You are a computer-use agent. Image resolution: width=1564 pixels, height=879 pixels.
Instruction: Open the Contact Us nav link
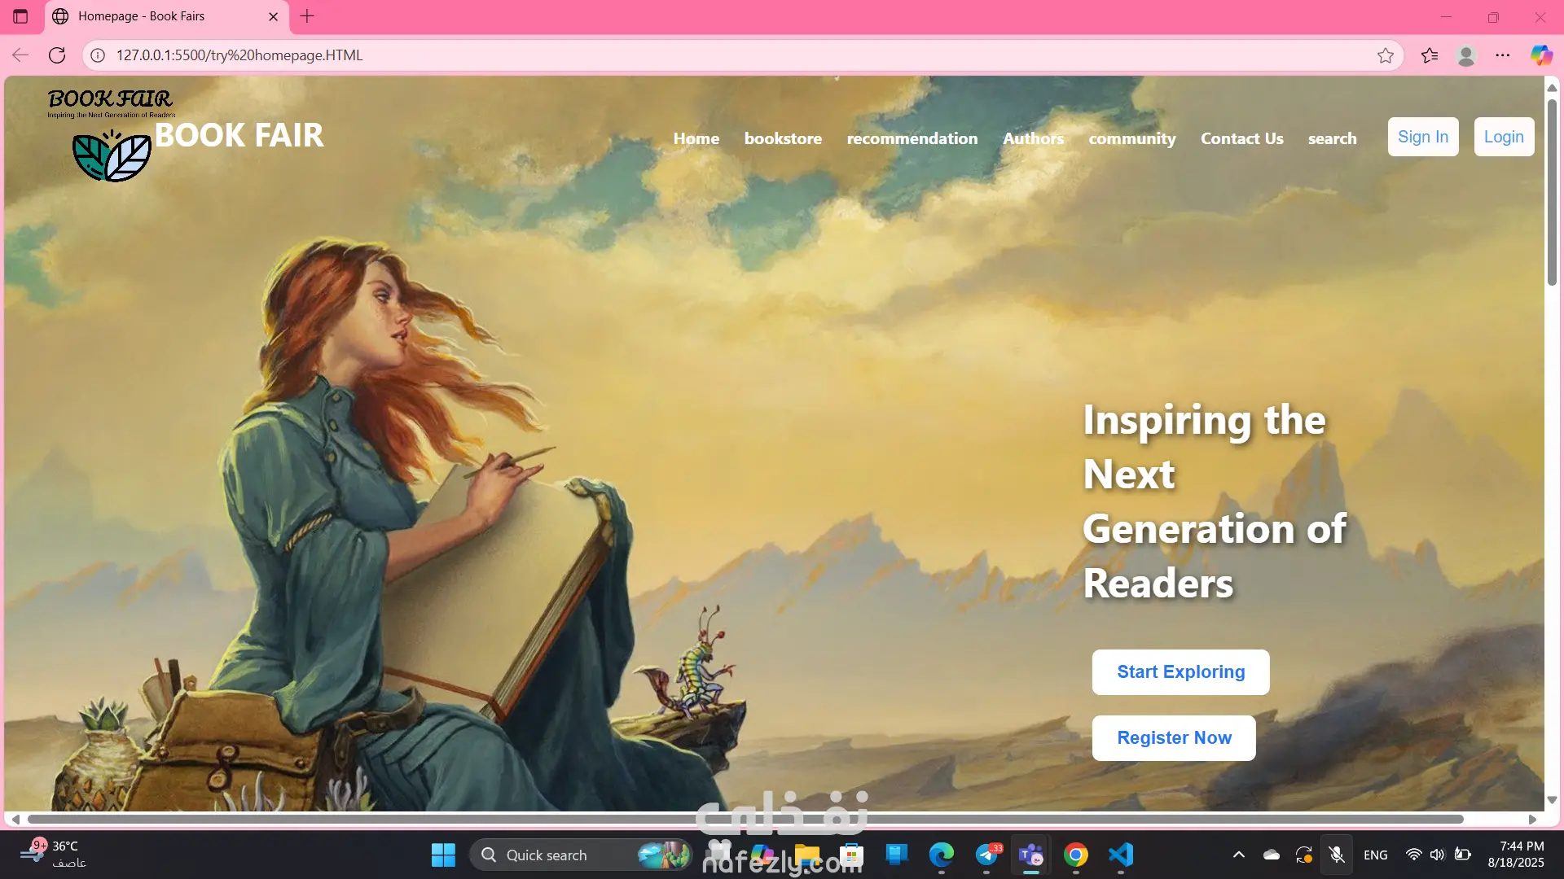[1241, 138]
